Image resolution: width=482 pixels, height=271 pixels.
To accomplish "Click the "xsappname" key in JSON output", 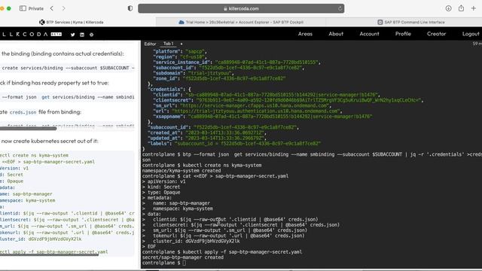I will pos(168,117).
